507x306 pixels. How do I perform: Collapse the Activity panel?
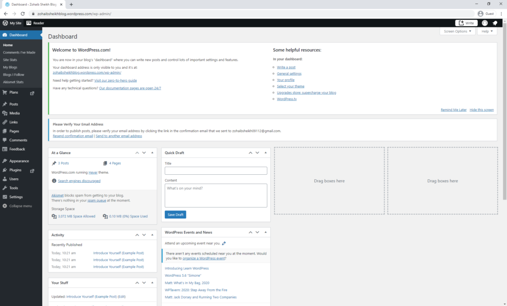[152, 235]
